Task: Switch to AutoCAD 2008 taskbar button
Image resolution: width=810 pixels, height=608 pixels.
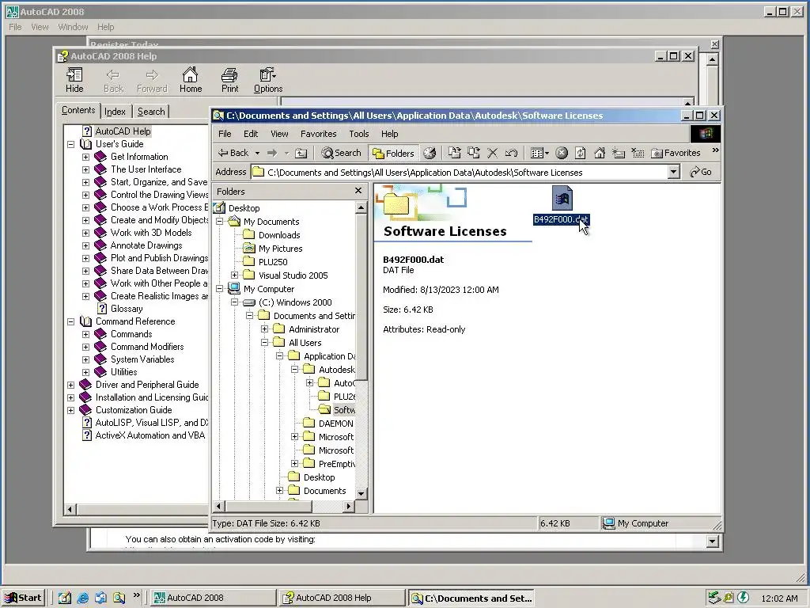Action: (x=212, y=598)
